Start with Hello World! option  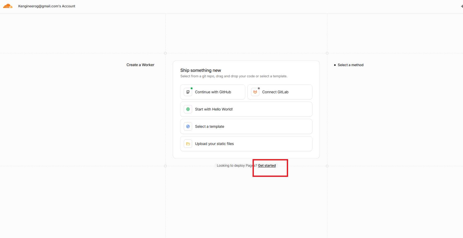(246, 109)
